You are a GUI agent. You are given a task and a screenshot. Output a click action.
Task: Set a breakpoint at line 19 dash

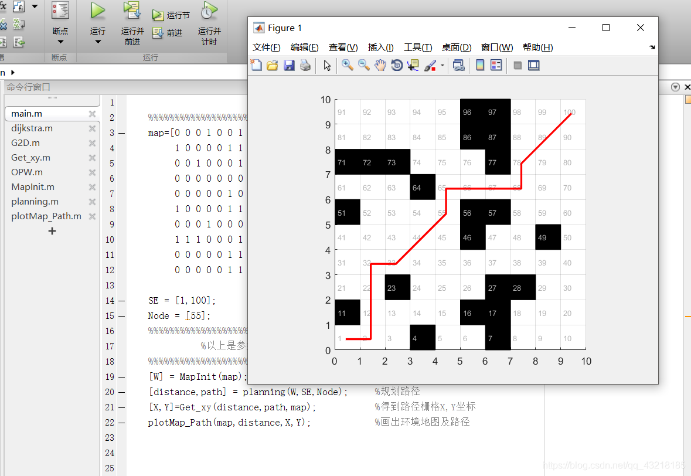(x=122, y=377)
